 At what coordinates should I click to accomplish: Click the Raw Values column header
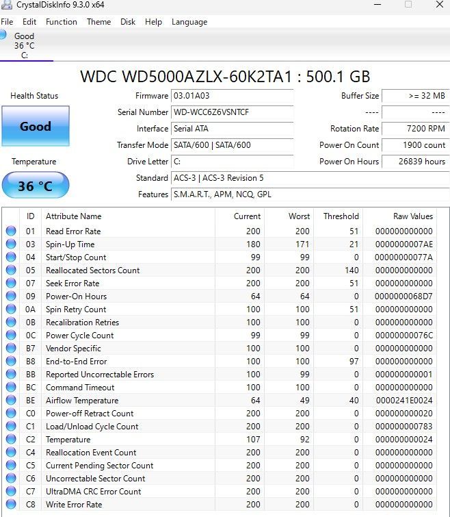pyautogui.click(x=412, y=216)
